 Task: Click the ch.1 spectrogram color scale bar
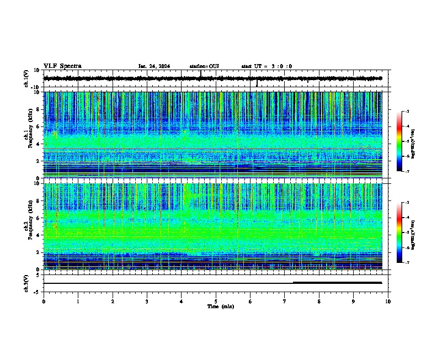coord(399,141)
